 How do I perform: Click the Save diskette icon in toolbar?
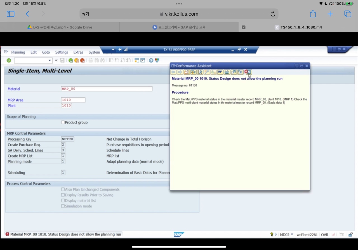click(62, 60)
